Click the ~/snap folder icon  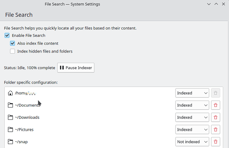coord(10,142)
